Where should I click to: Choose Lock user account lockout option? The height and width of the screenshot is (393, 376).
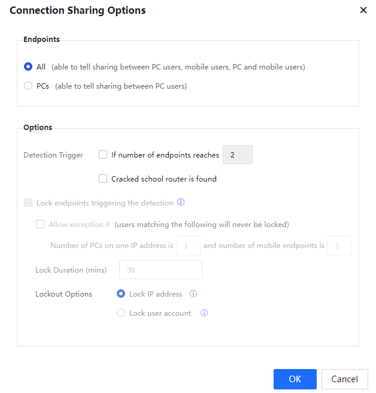(121, 313)
